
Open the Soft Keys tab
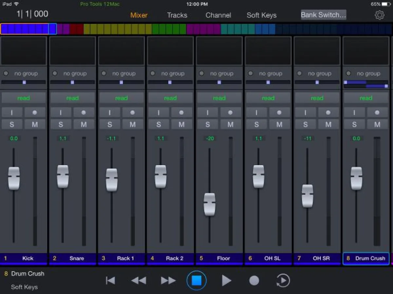point(261,15)
